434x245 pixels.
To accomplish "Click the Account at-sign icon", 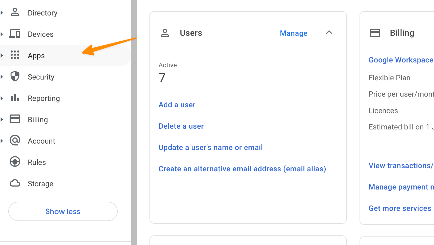I will pyautogui.click(x=15, y=140).
